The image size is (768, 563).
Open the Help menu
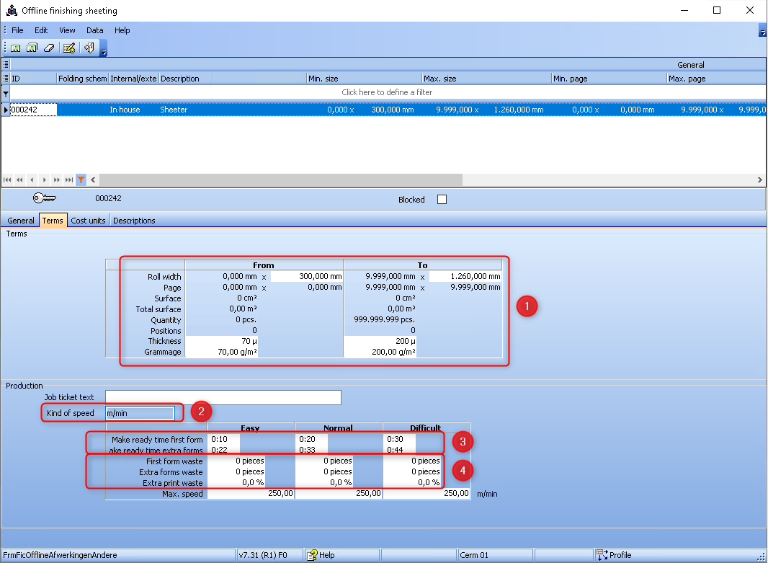tap(122, 30)
